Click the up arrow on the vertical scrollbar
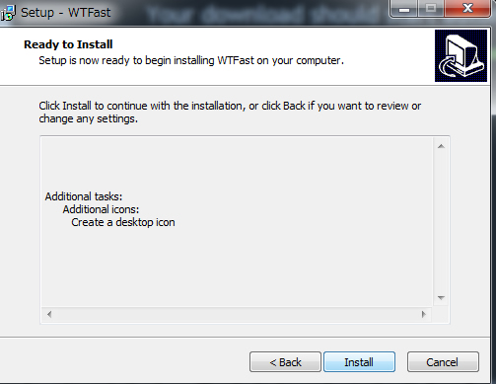Viewport: 496px width, 384px height. [441, 146]
